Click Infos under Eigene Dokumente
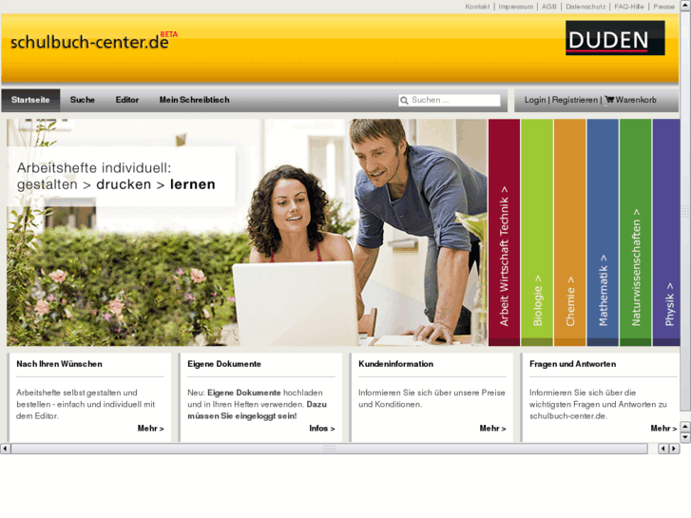The image size is (691, 518). coord(322,429)
